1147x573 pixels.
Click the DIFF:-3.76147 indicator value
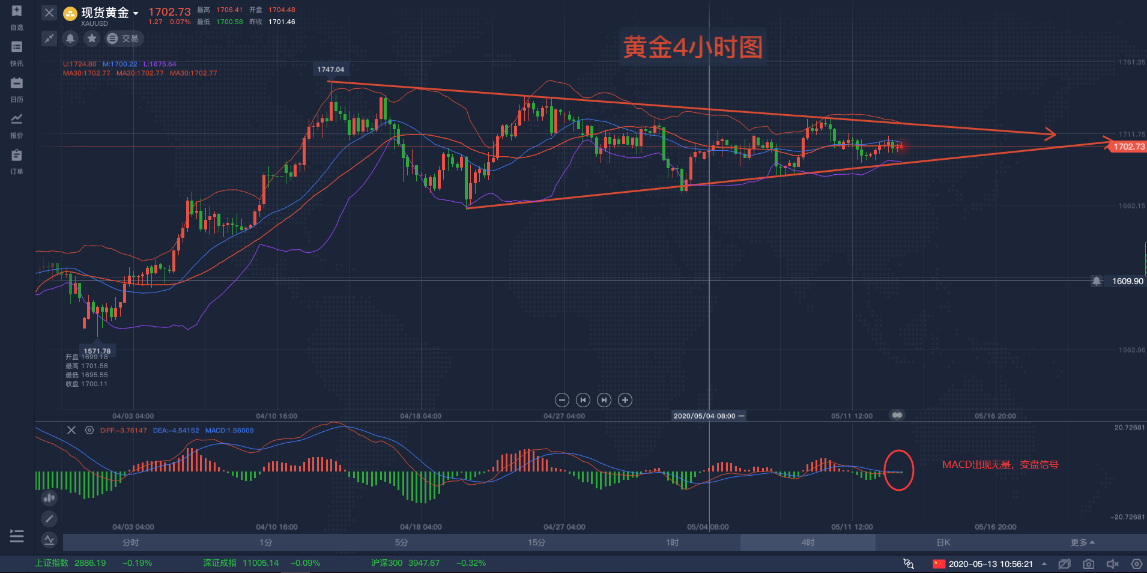(123, 431)
